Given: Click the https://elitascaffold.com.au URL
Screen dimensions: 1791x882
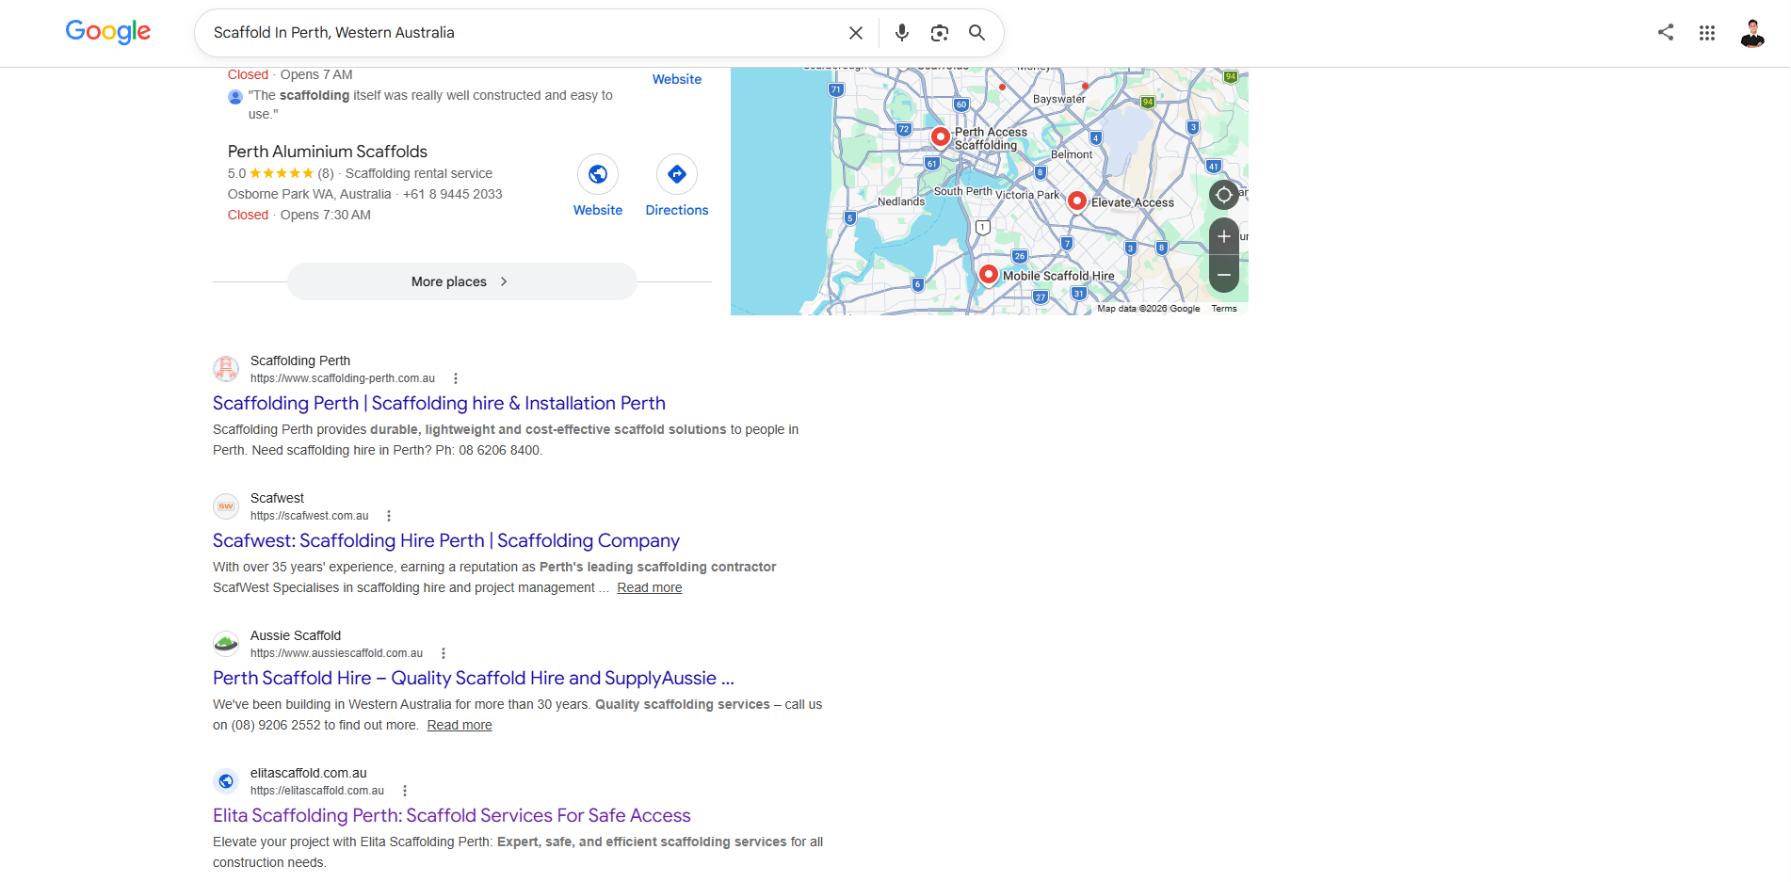Looking at the screenshot, I should point(317,791).
